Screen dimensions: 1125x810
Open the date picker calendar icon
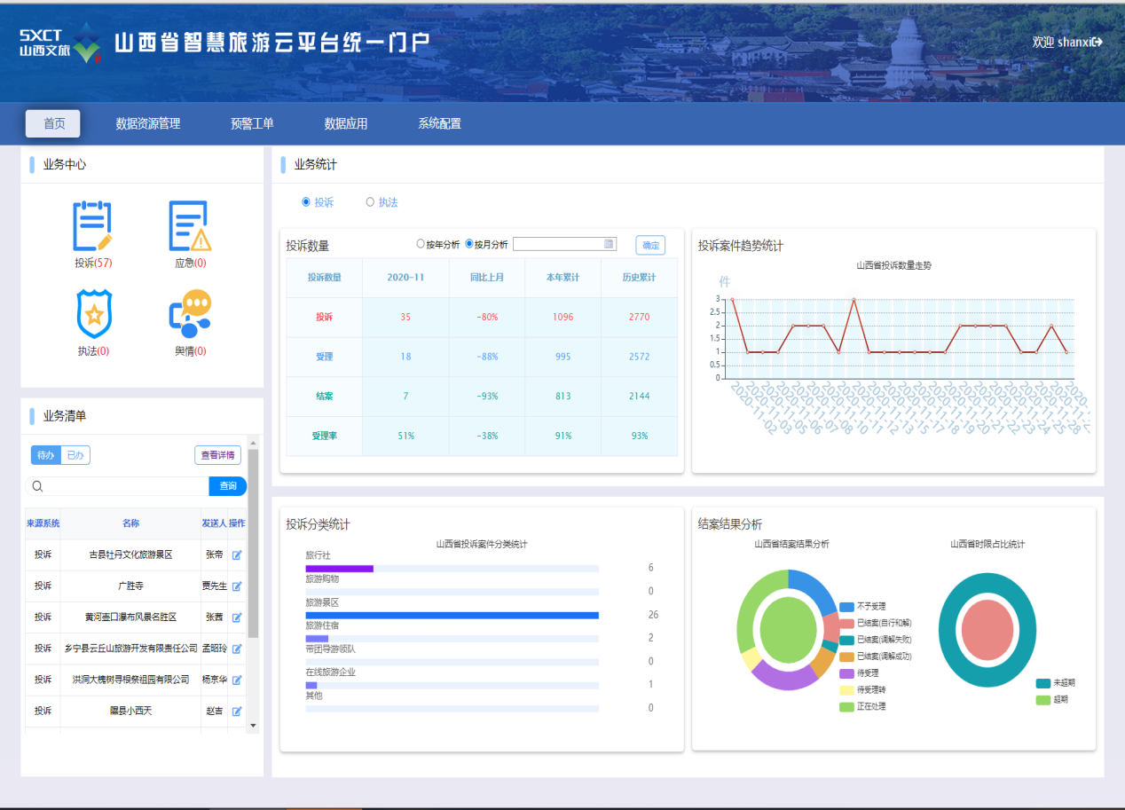609,244
